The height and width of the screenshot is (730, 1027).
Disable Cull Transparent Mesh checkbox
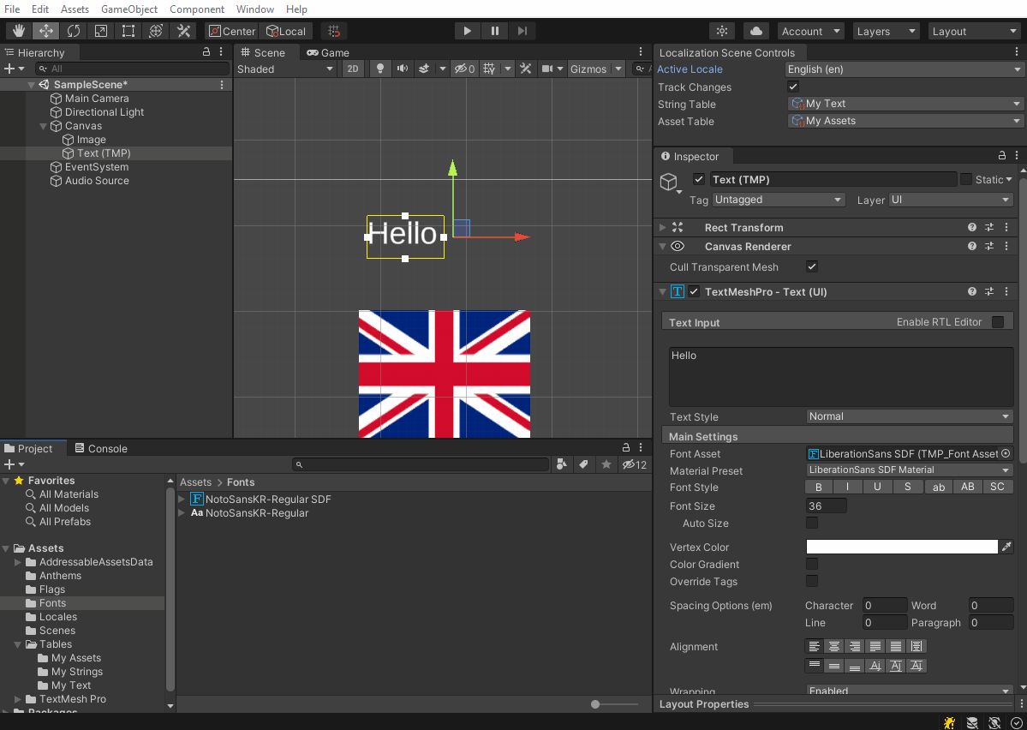[x=812, y=267]
